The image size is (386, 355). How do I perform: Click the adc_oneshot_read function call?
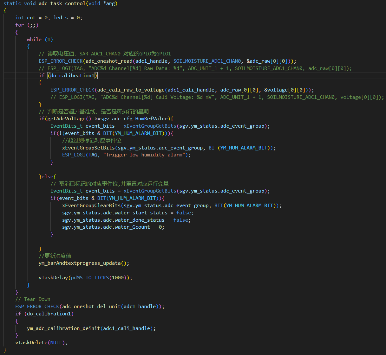[109, 61]
